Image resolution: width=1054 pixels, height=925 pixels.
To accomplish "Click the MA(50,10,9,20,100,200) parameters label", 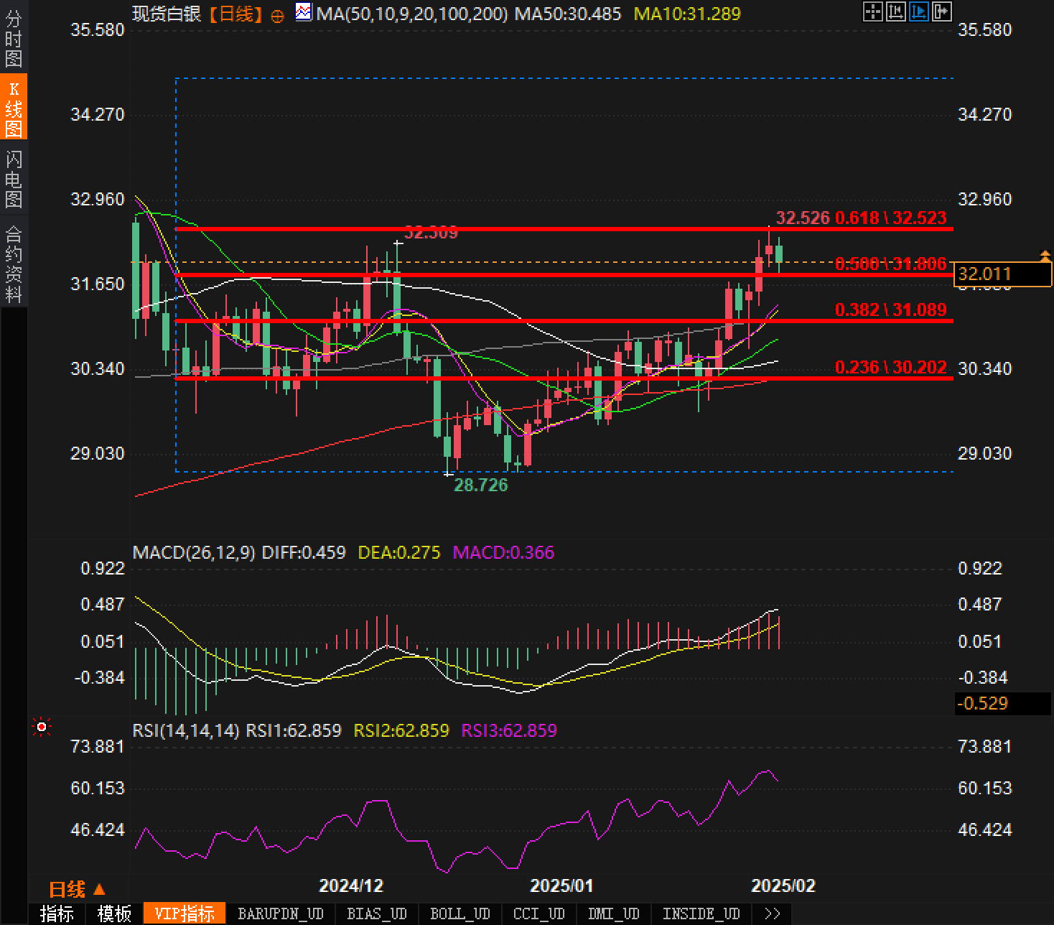I will pos(413,13).
